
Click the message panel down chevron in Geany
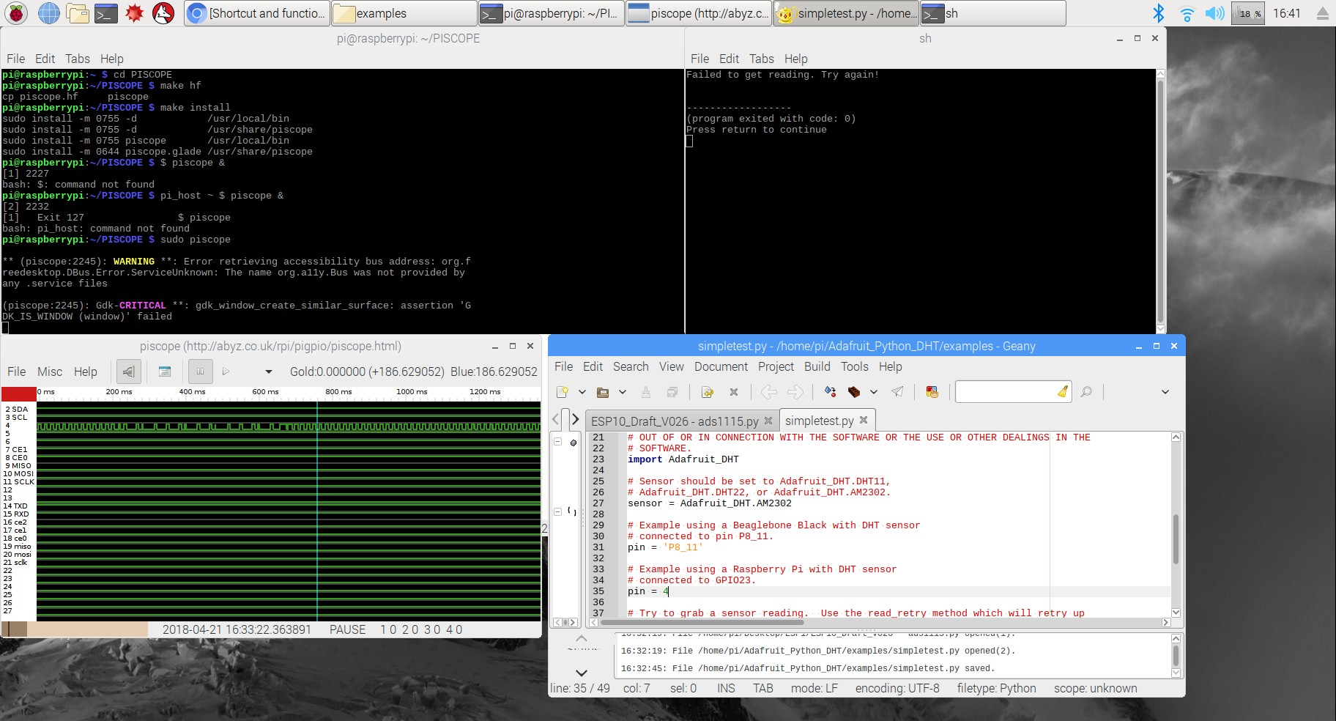tap(581, 673)
